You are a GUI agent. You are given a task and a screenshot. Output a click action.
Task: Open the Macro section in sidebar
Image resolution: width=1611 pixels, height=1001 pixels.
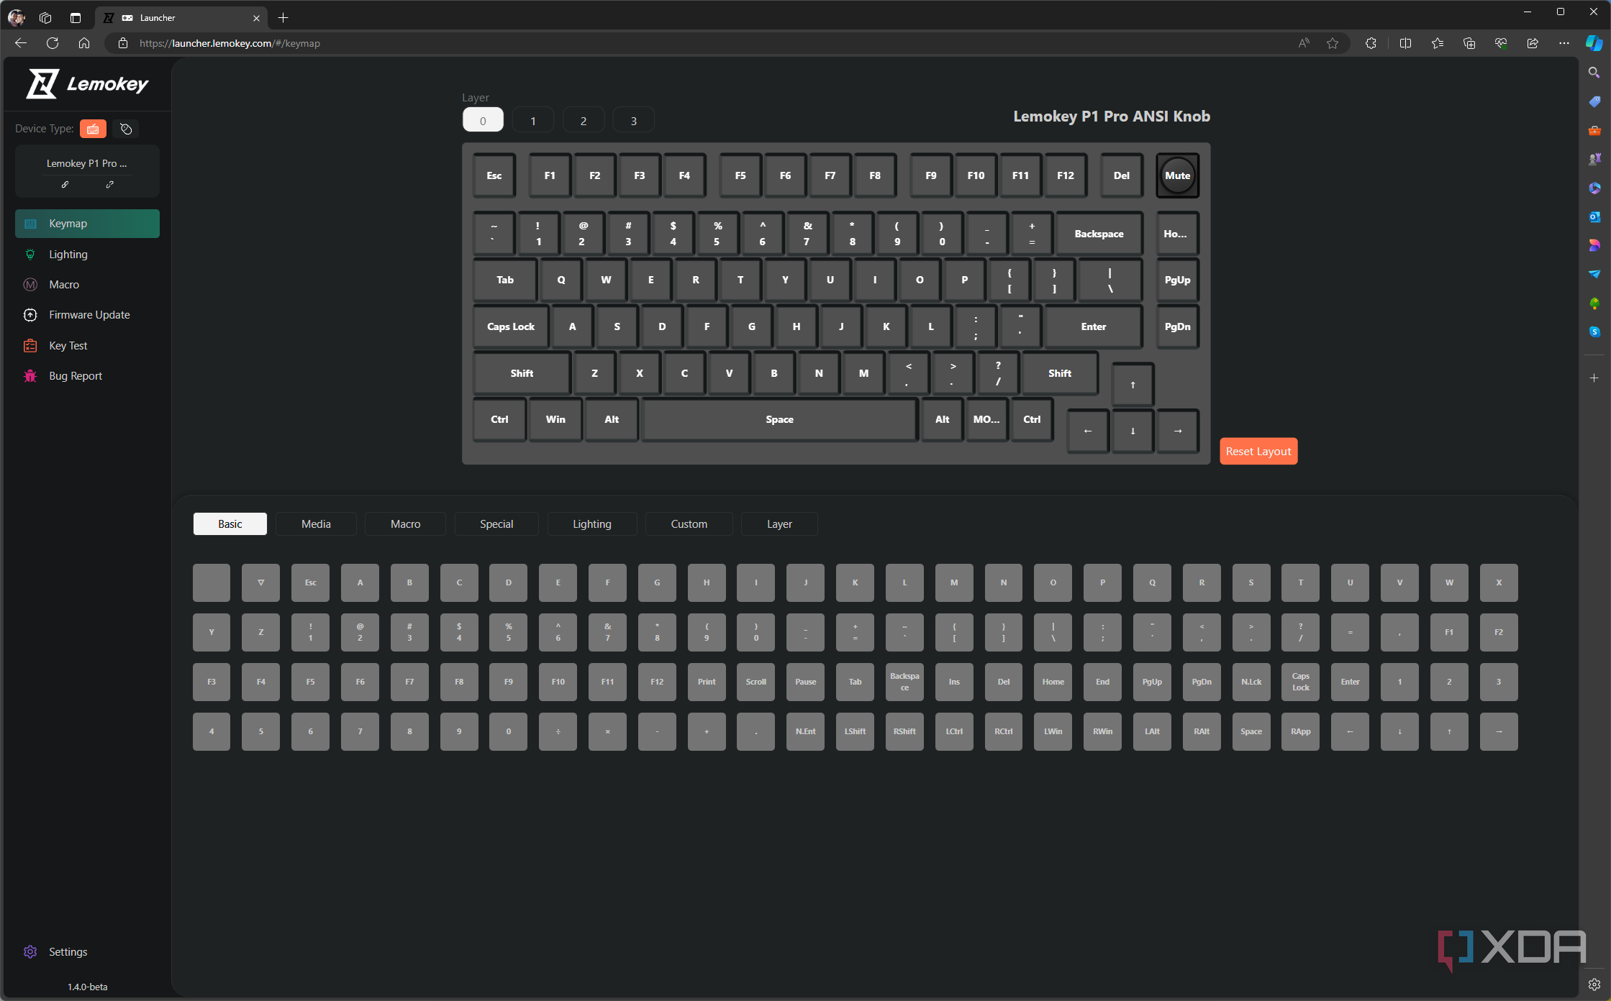[87, 285]
